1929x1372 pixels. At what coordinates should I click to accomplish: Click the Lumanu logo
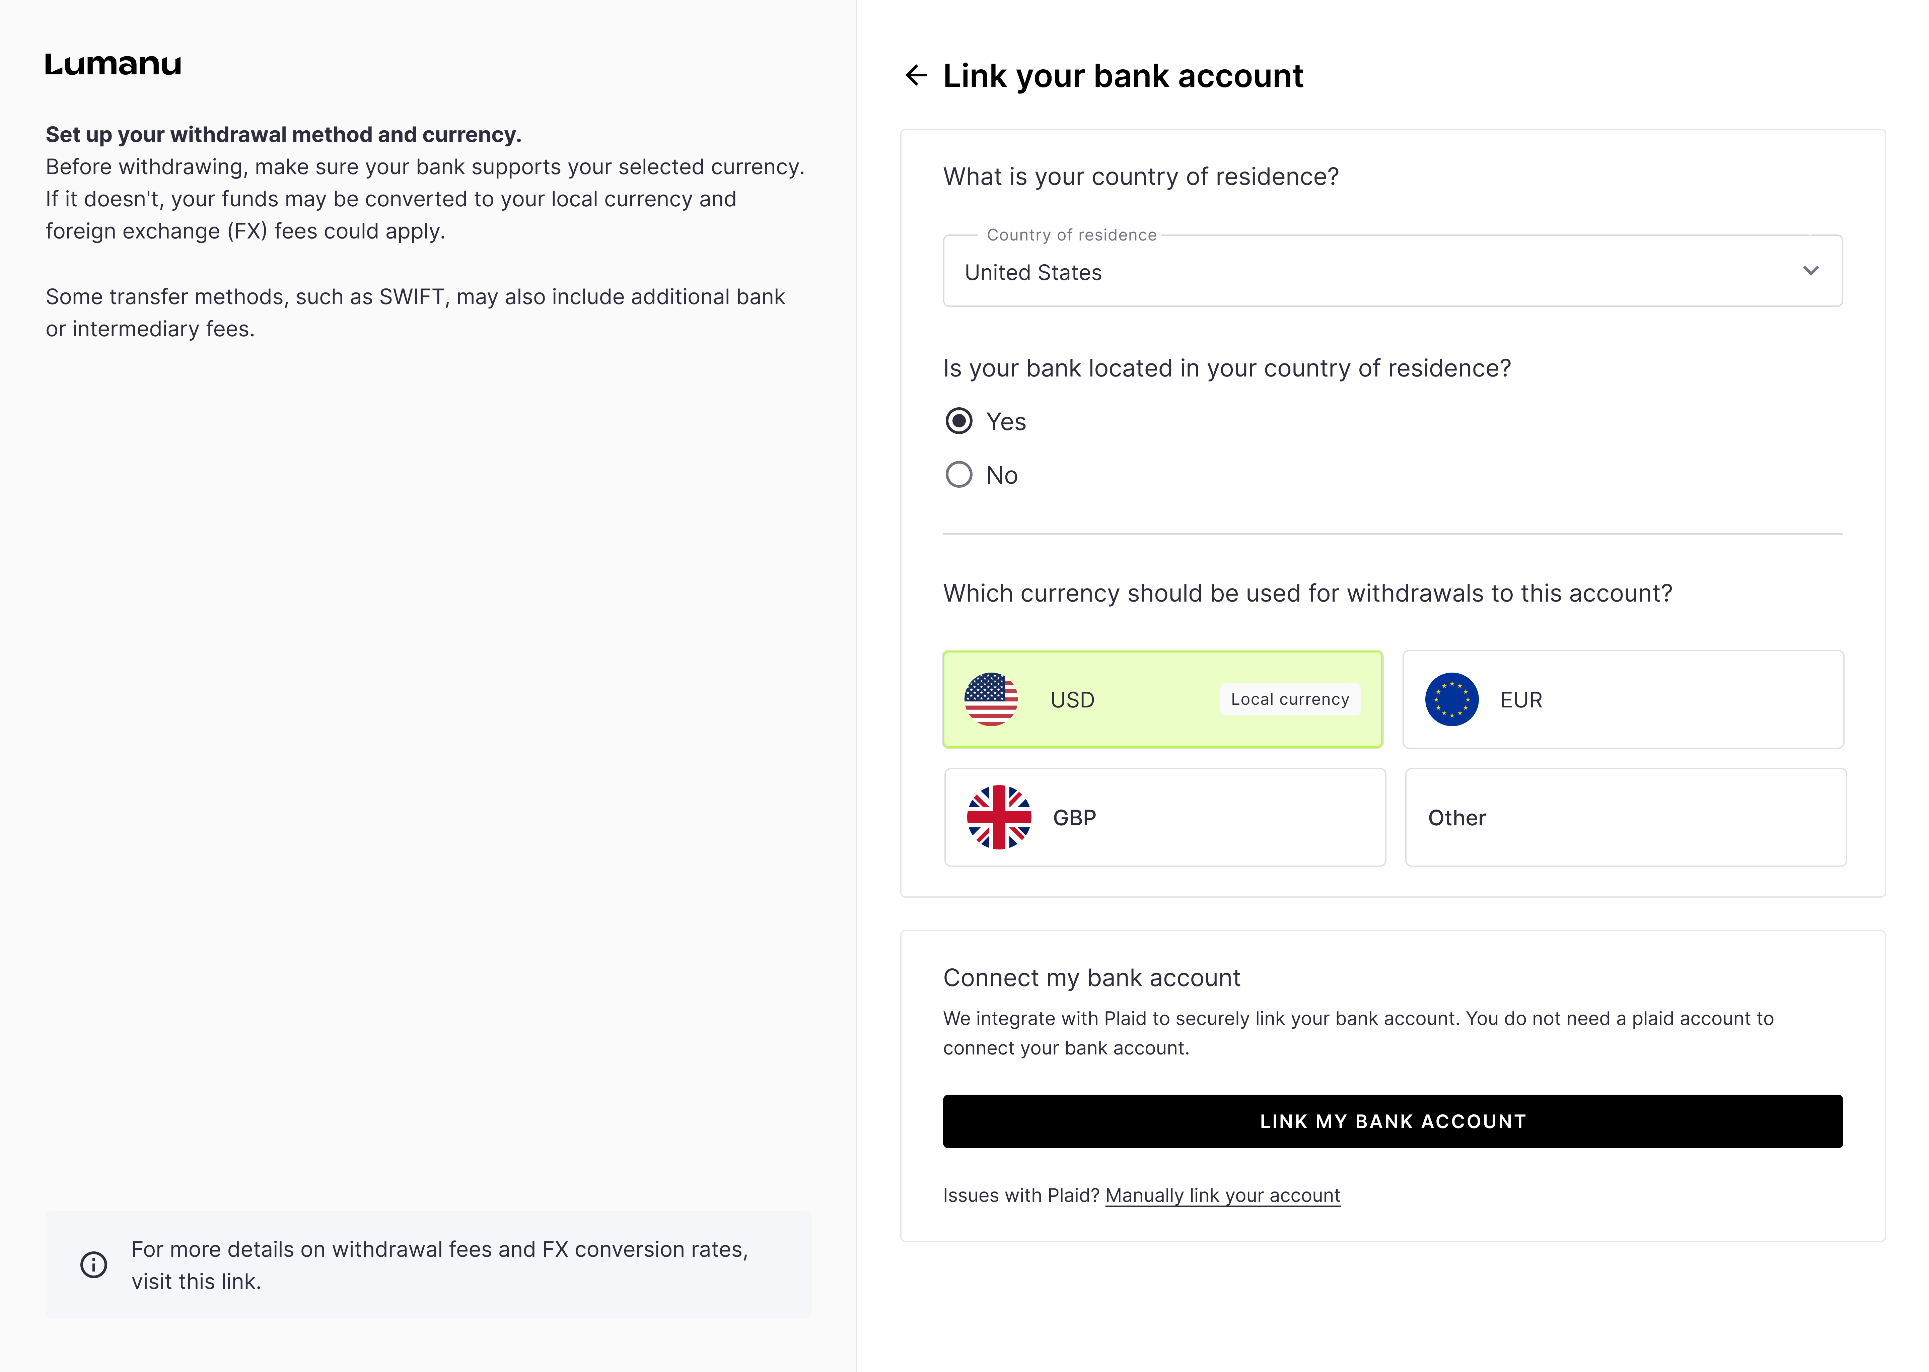[x=113, y=64]
